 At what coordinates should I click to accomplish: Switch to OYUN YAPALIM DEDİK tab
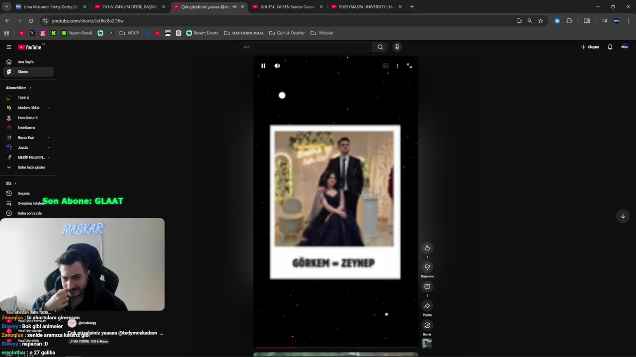click(x=130, y=7)
